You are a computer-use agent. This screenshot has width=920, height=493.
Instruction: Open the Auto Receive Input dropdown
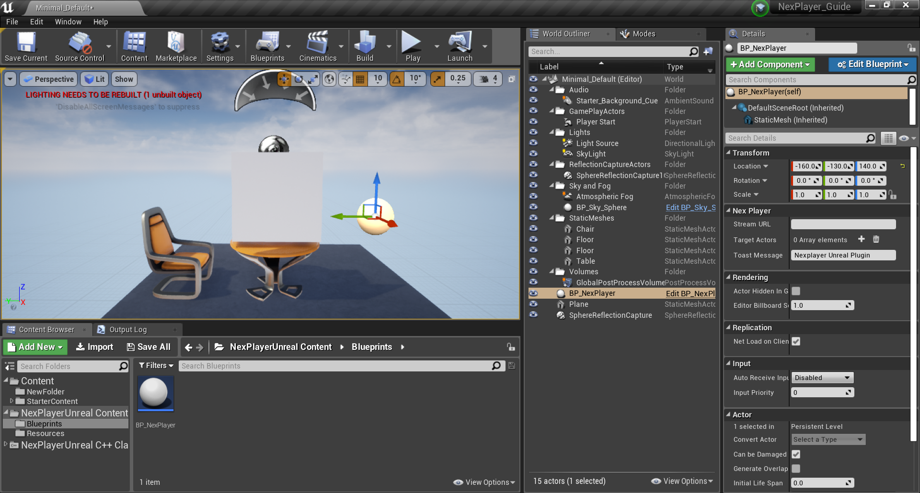coord(822,378)
